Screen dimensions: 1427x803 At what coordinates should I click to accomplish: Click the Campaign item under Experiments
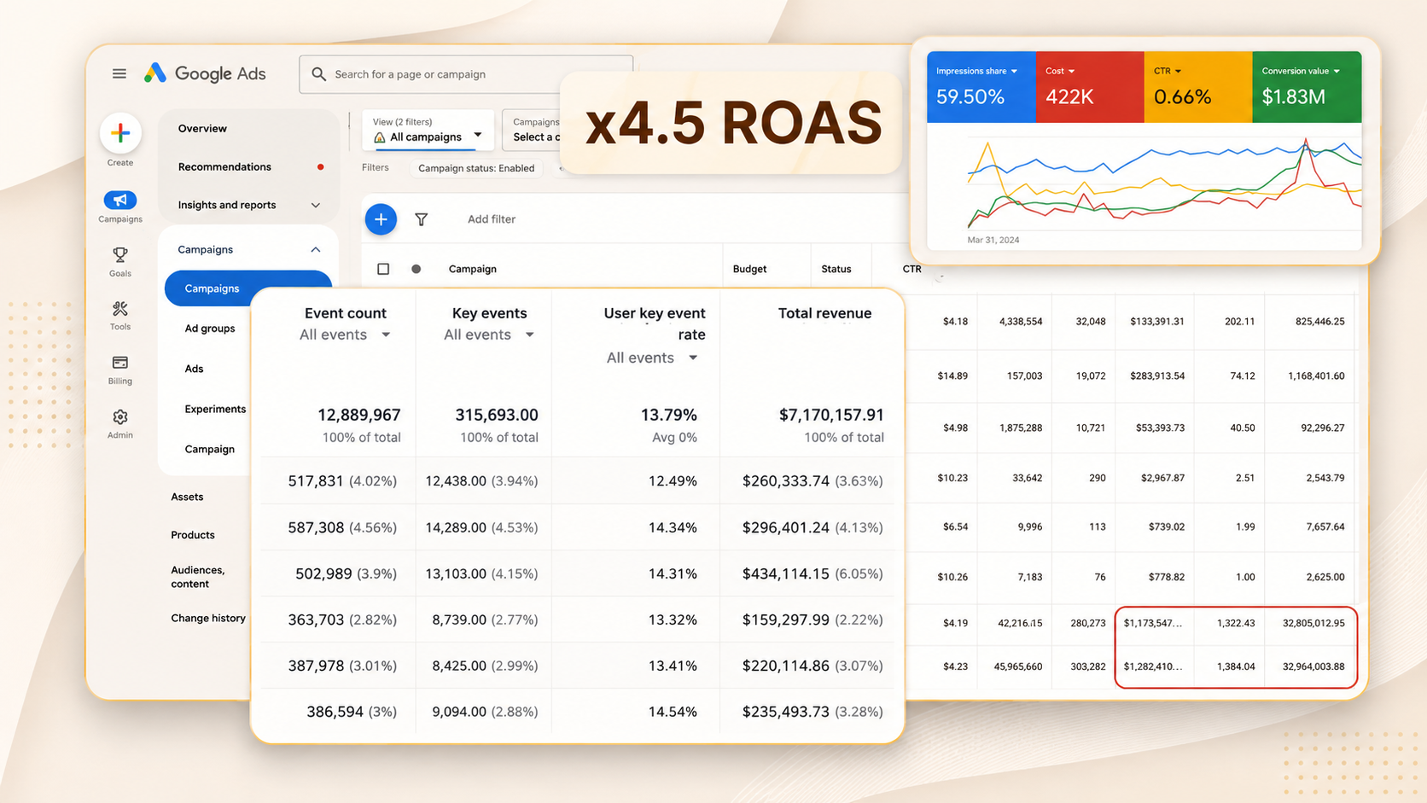pos(210,449)
